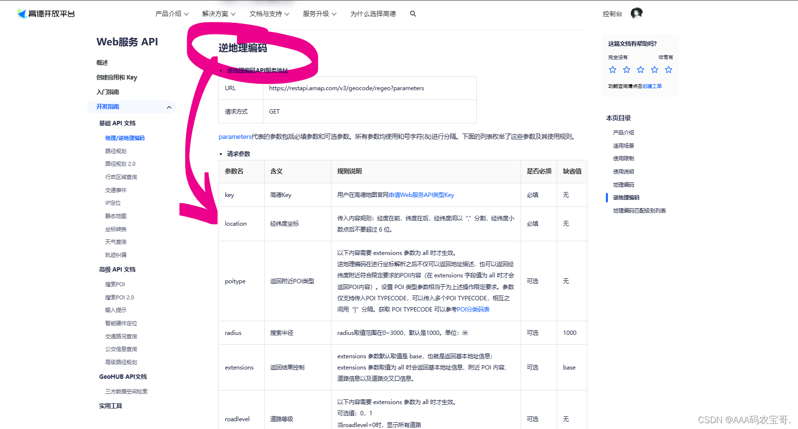Expand the 产品介绍 dropdown menu

click(x=172, y=14)
